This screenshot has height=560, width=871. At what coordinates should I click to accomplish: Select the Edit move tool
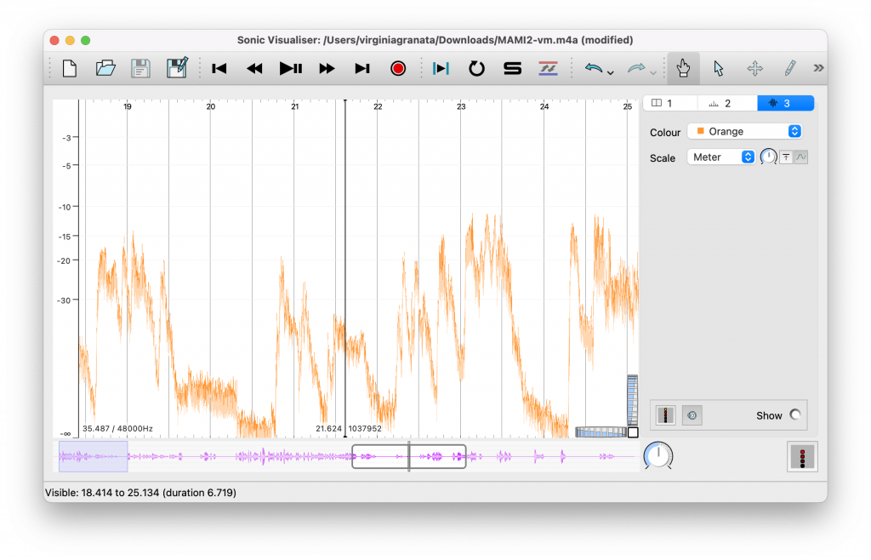click(755, 69)
